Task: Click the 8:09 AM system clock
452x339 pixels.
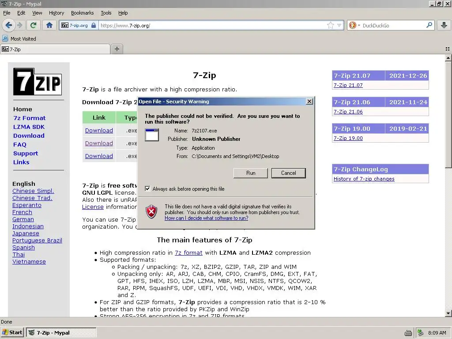Action: pos(437,333)
